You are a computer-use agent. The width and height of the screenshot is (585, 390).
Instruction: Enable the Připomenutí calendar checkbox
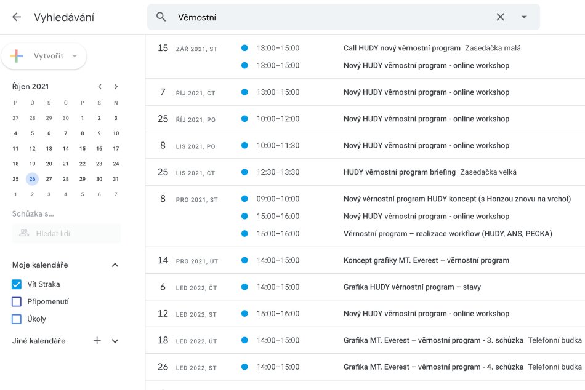click(17, 301)
